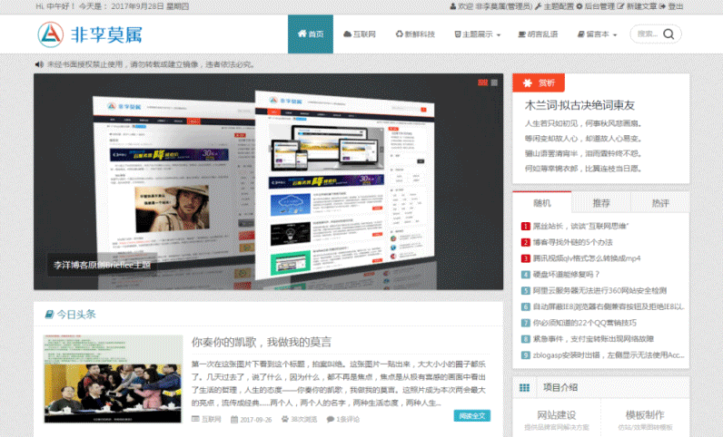
Task: Open 新建文章 new post link
Action: click(637, 6)
